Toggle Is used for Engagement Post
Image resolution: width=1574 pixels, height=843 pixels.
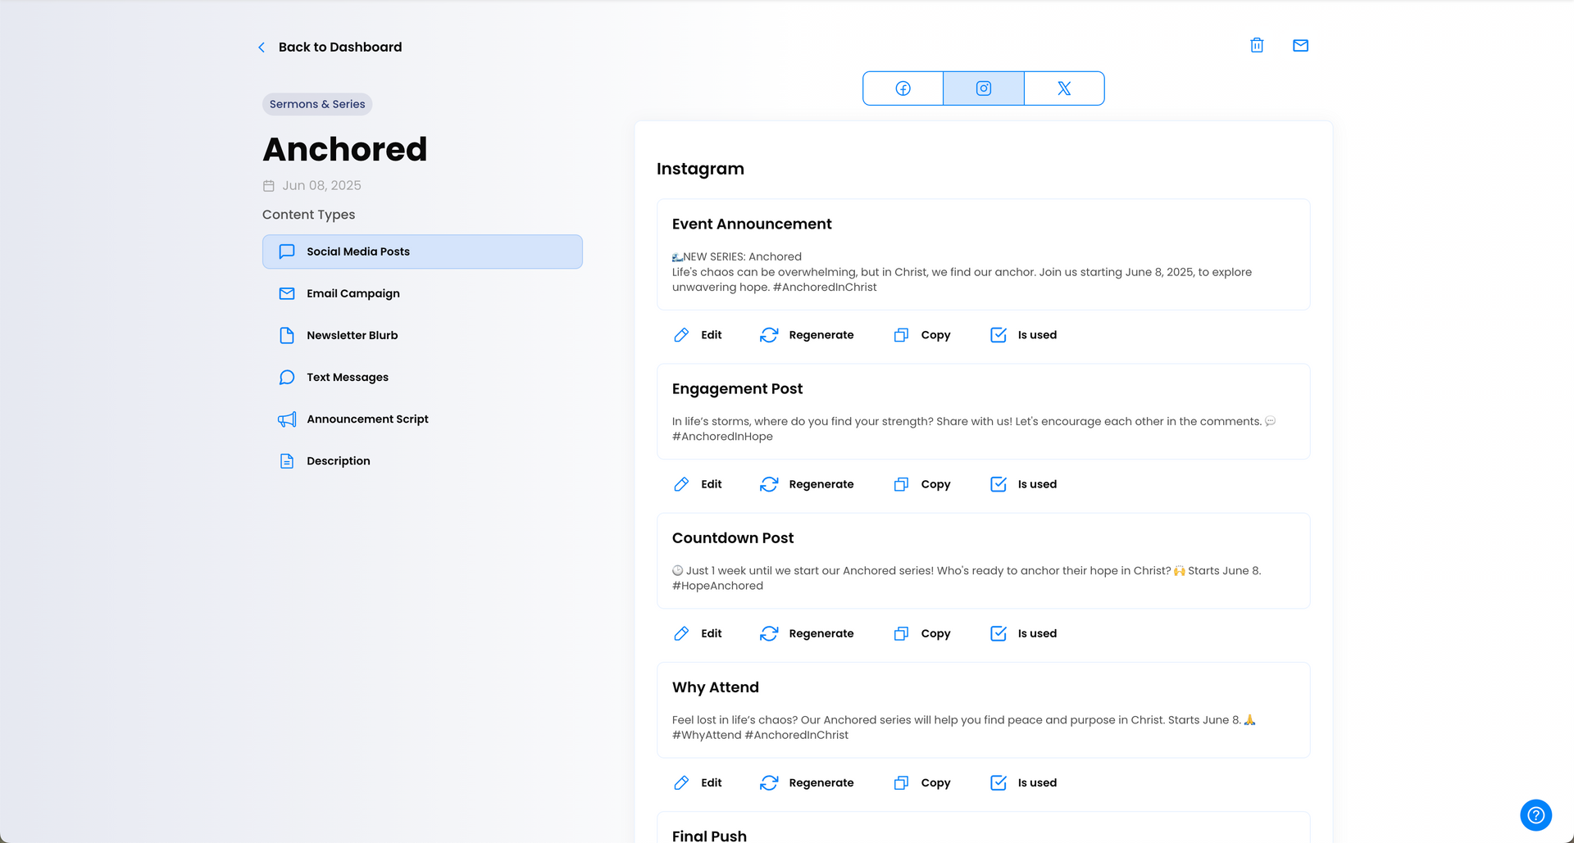(x=1023, y=484)
